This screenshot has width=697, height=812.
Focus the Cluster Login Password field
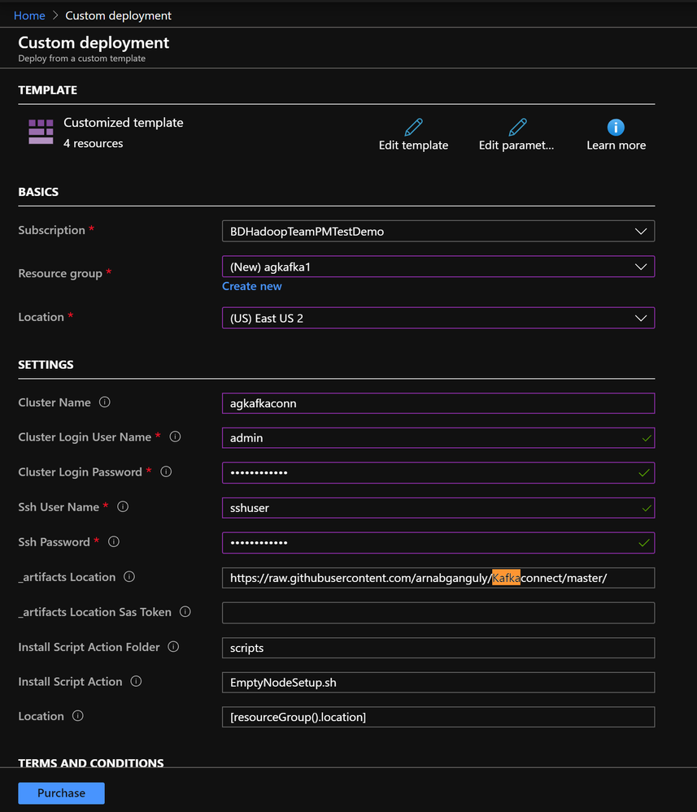[x=438, y=473]
